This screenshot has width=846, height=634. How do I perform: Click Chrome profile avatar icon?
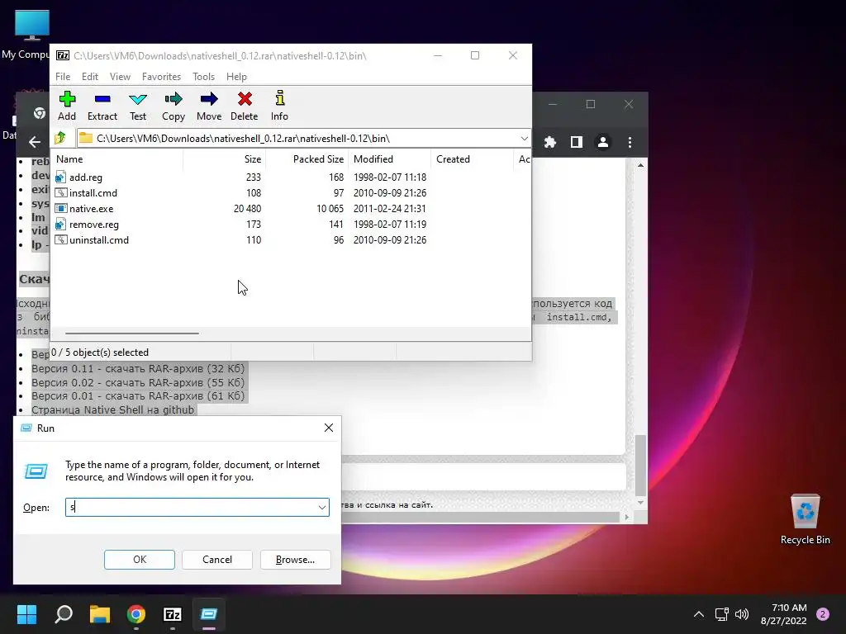click(602, 142)
